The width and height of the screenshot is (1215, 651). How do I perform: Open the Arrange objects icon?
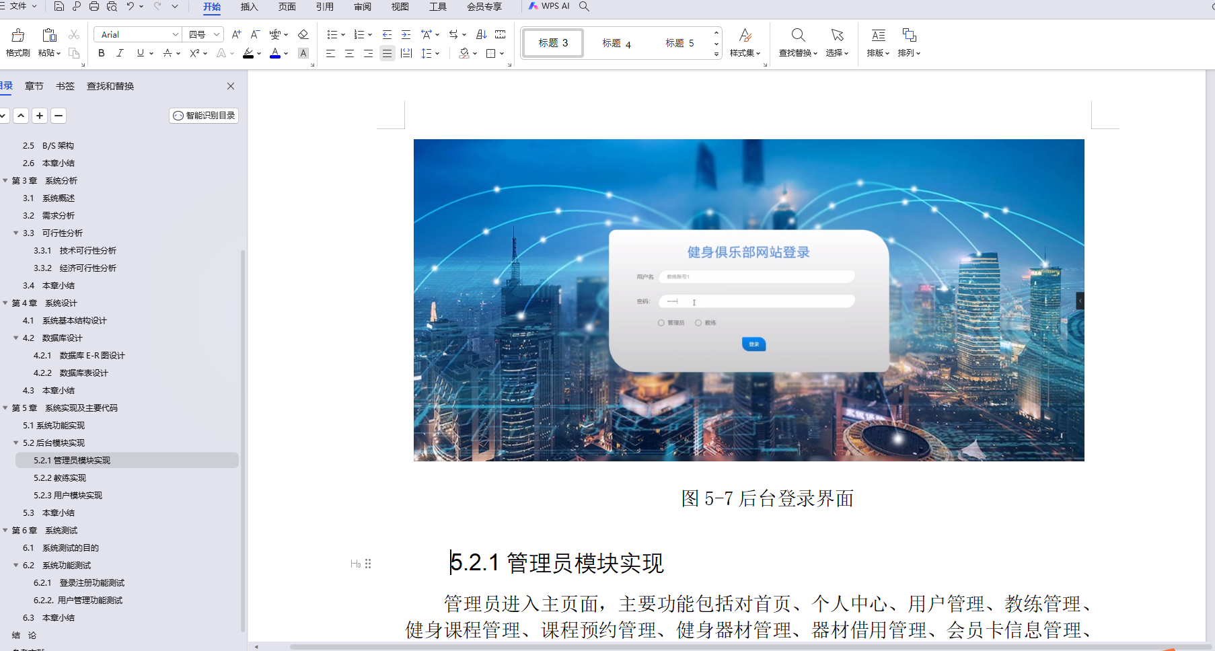coord(909,35)
